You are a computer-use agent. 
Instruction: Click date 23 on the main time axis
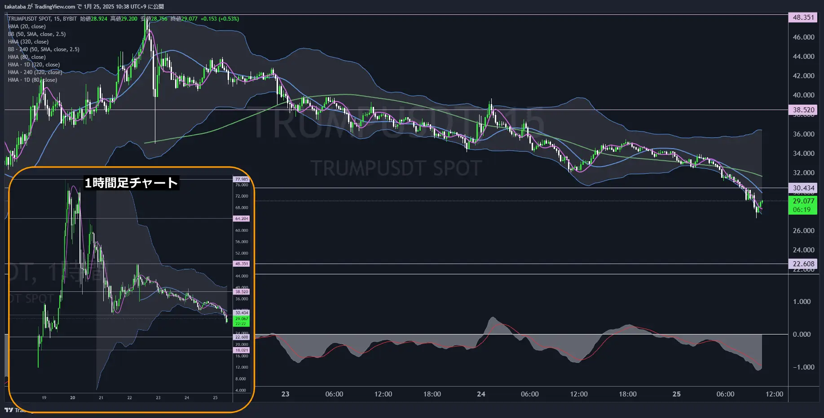click(x=285, y=394)
